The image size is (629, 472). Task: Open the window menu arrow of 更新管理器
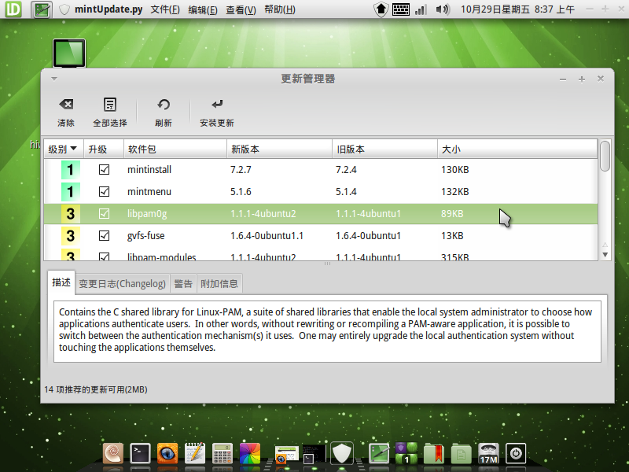[54, 79]
